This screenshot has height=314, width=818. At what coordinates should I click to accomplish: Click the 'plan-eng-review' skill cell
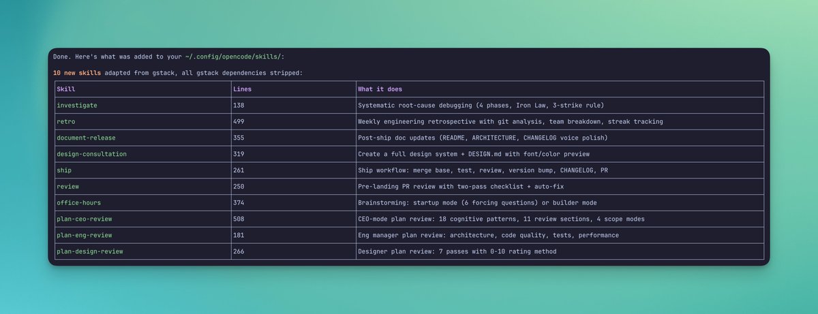coord(84,235)
